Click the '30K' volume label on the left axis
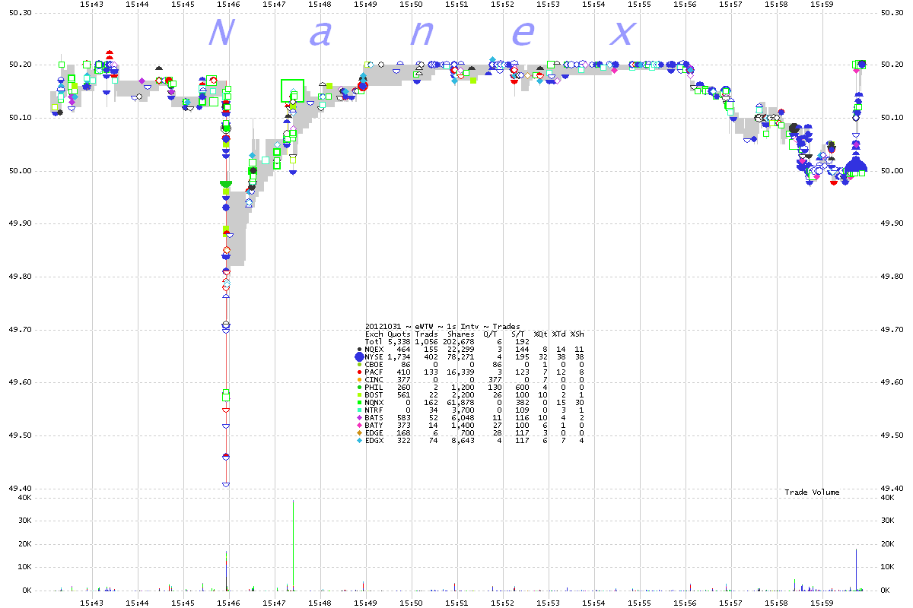This screenshot has height=608, width=913. [x=25, y=522]
